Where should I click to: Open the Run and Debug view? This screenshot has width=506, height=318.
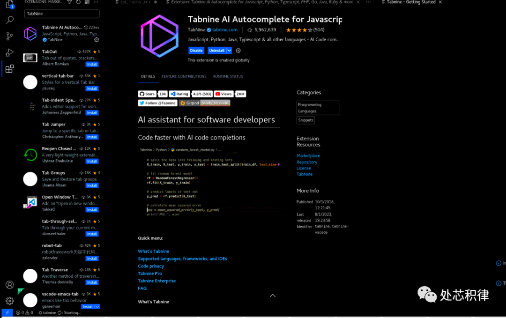(x=10, y=52)
